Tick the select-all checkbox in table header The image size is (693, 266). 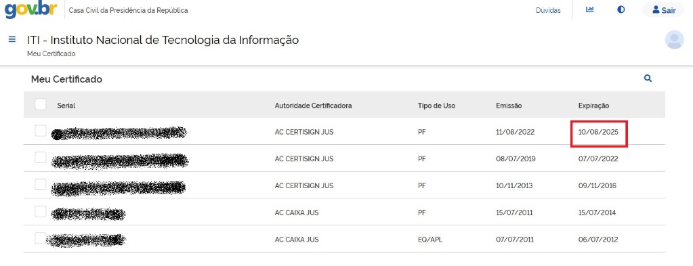41,104
